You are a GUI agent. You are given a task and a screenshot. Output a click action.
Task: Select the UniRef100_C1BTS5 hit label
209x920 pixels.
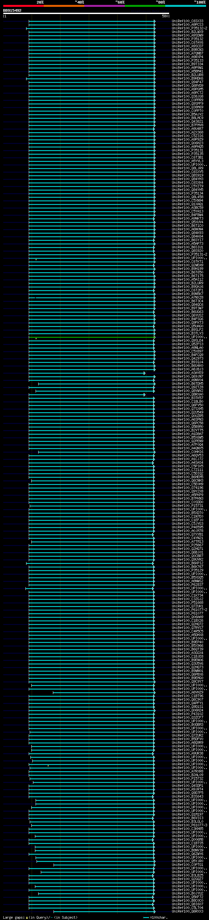tap(187, 843)
